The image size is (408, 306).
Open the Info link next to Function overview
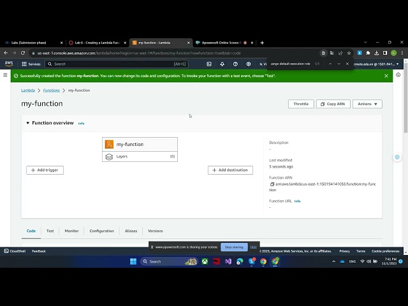pyautogui.click(x=81, y=123)
